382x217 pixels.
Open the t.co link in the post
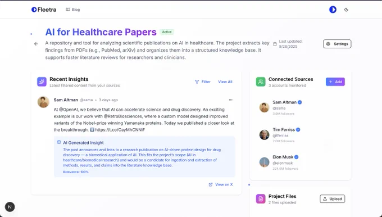(x=120, y=130)
